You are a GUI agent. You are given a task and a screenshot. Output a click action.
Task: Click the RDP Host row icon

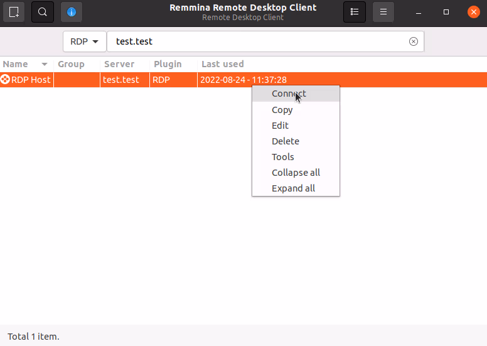[5, 80]
